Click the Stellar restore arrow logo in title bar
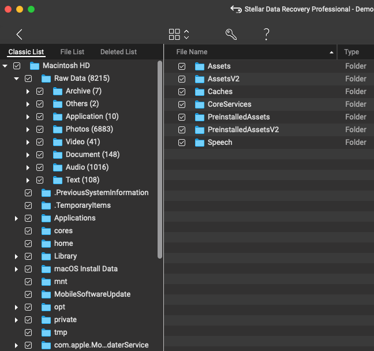The width and height of the screenshot is (374, 351). [236, 9]
